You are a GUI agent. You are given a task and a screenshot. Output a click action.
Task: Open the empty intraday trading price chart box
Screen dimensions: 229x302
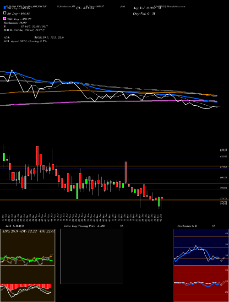(92, 256)
